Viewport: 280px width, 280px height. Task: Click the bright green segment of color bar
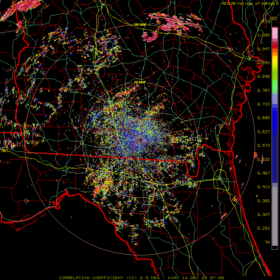pos(275,85)
